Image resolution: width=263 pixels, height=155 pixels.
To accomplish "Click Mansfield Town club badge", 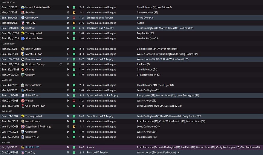I will coord(23,54).
